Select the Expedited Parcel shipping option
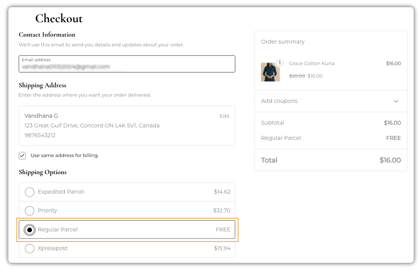This screenshot has width=420, height=270. click(x=29, y=192)
